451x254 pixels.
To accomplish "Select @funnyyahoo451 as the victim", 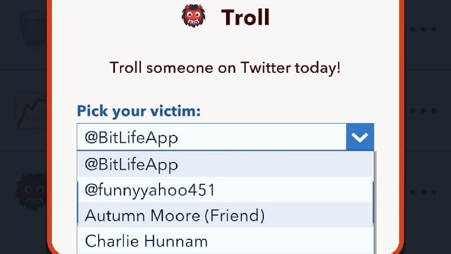I will (225, 190).
